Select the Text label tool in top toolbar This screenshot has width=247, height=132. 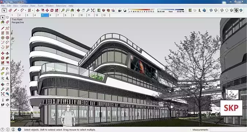click(68, 10)
